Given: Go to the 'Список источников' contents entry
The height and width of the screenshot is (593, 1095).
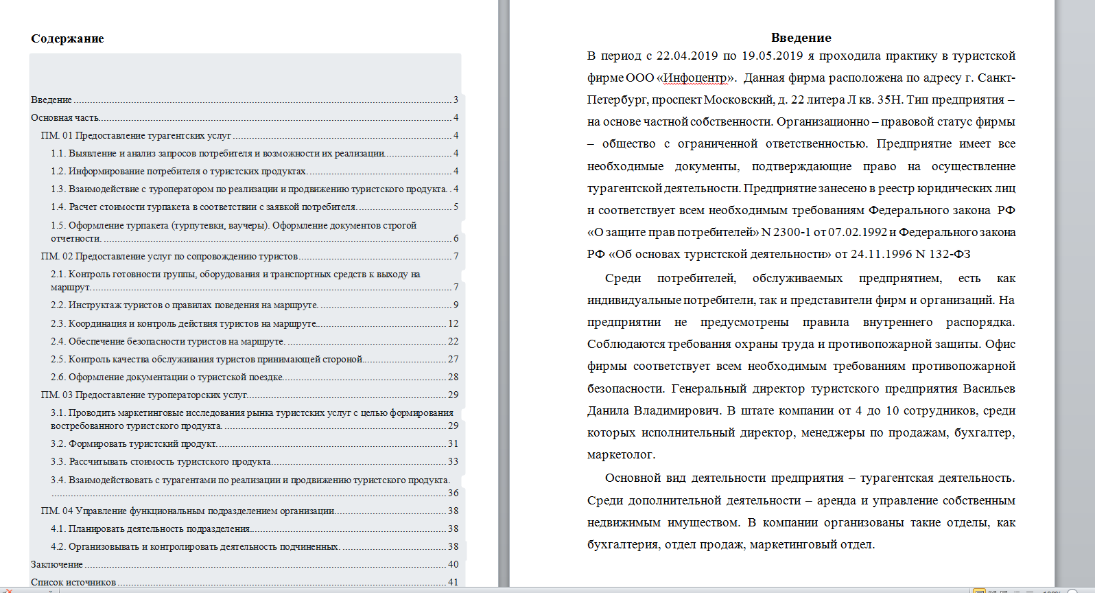Looking at the screenshot, I should 244,583.
